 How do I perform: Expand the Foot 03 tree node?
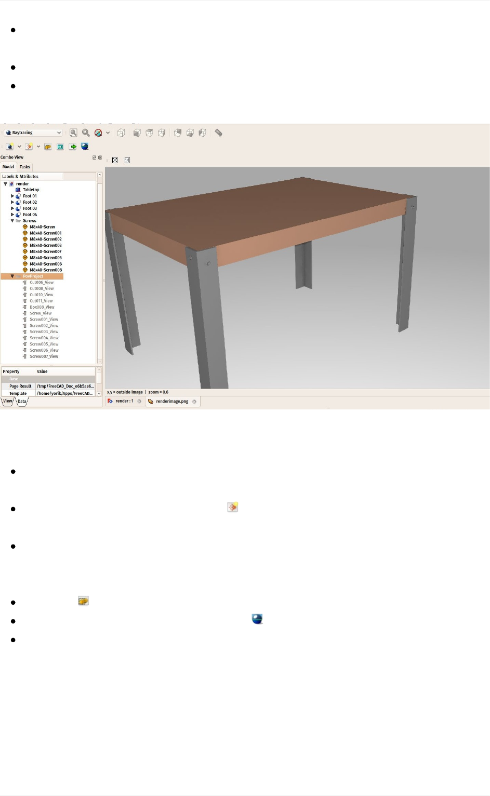(x=12, y=208)
